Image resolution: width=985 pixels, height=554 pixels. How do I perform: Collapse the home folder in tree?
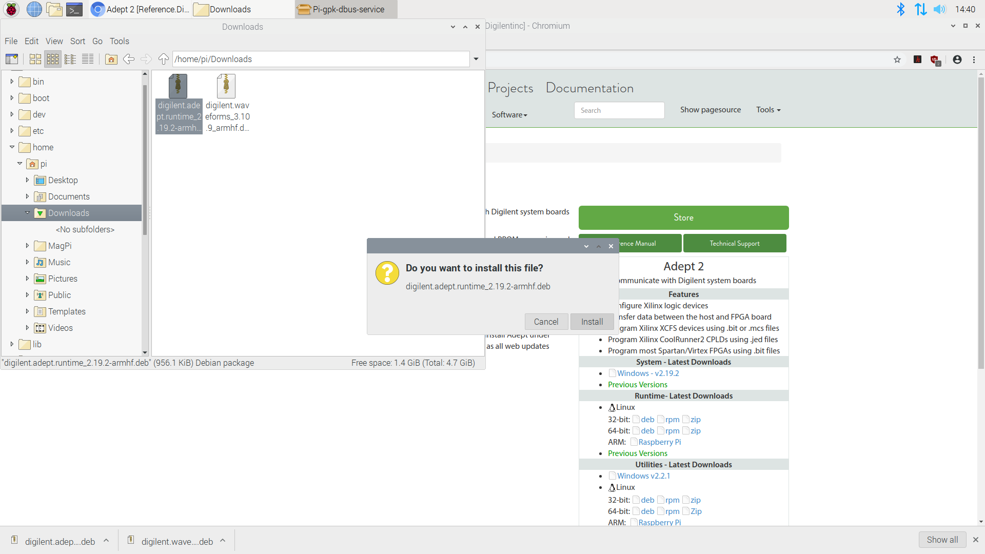pos(12,147)
